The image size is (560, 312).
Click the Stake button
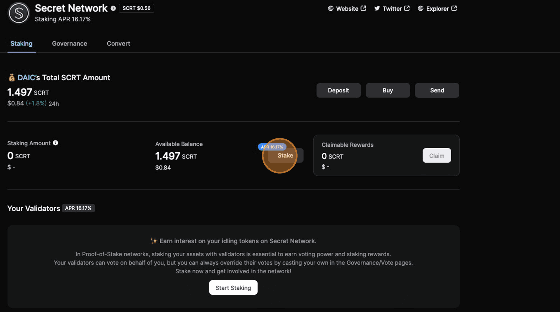285,156
